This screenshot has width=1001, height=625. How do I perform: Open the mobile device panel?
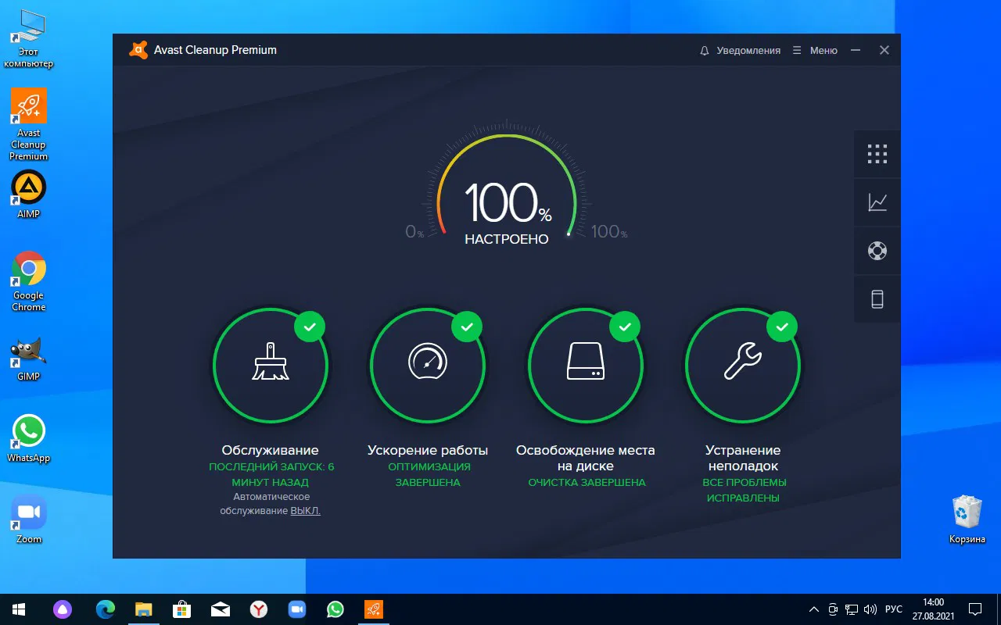877,298
